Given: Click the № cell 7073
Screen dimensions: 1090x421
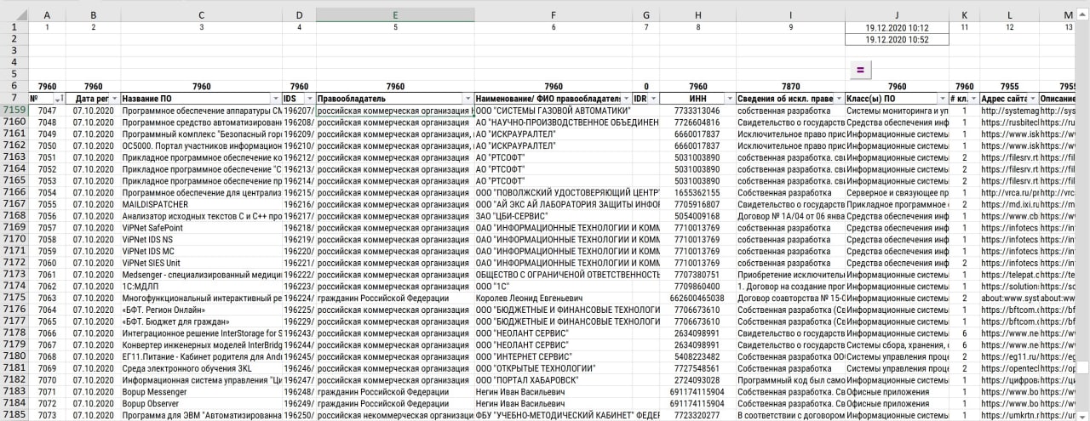Looking at the screenshot, I should (47, 414).
